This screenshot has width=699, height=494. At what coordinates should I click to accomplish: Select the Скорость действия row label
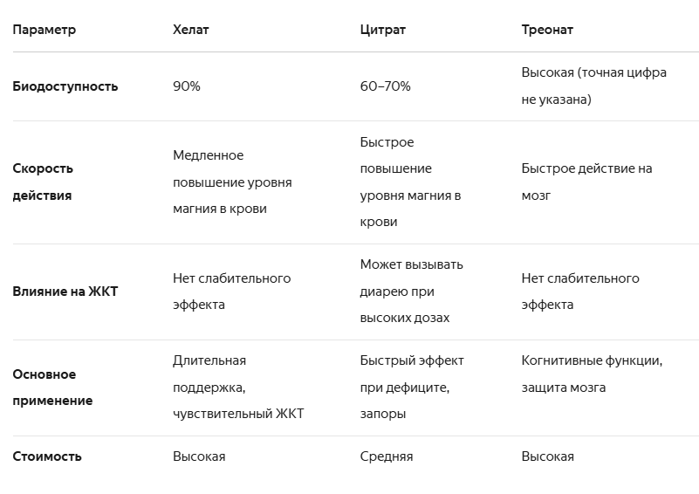tap(43, 182)
